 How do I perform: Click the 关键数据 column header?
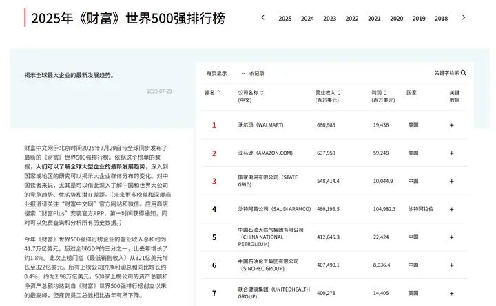point(455,96)
